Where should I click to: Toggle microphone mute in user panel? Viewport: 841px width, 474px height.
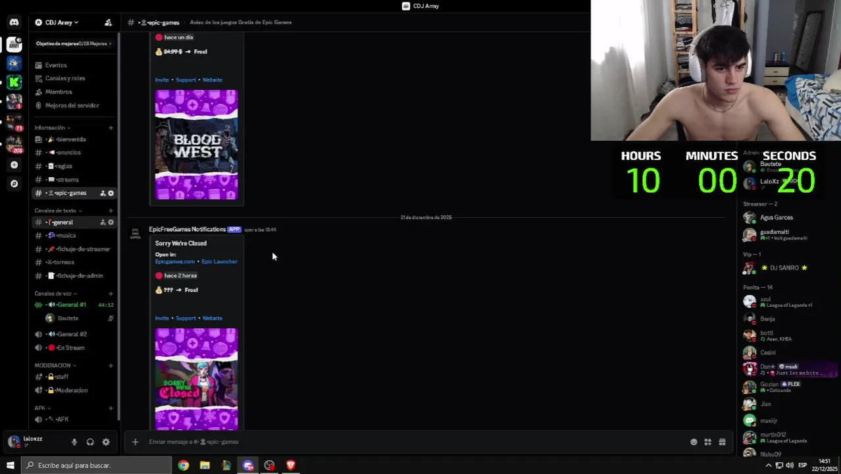74,442
